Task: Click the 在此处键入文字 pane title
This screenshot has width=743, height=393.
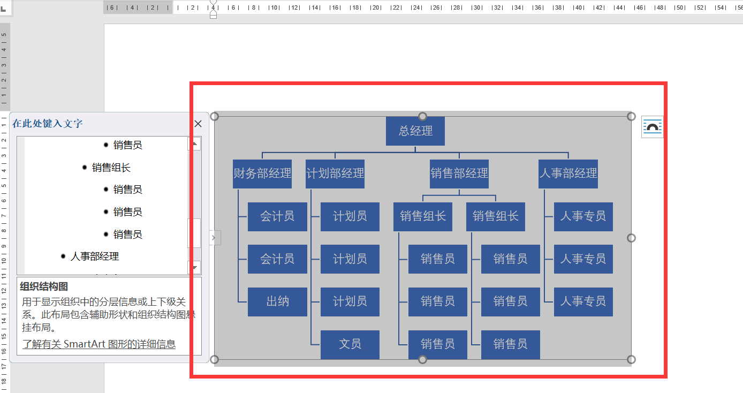Action: (x=48, y=124)
